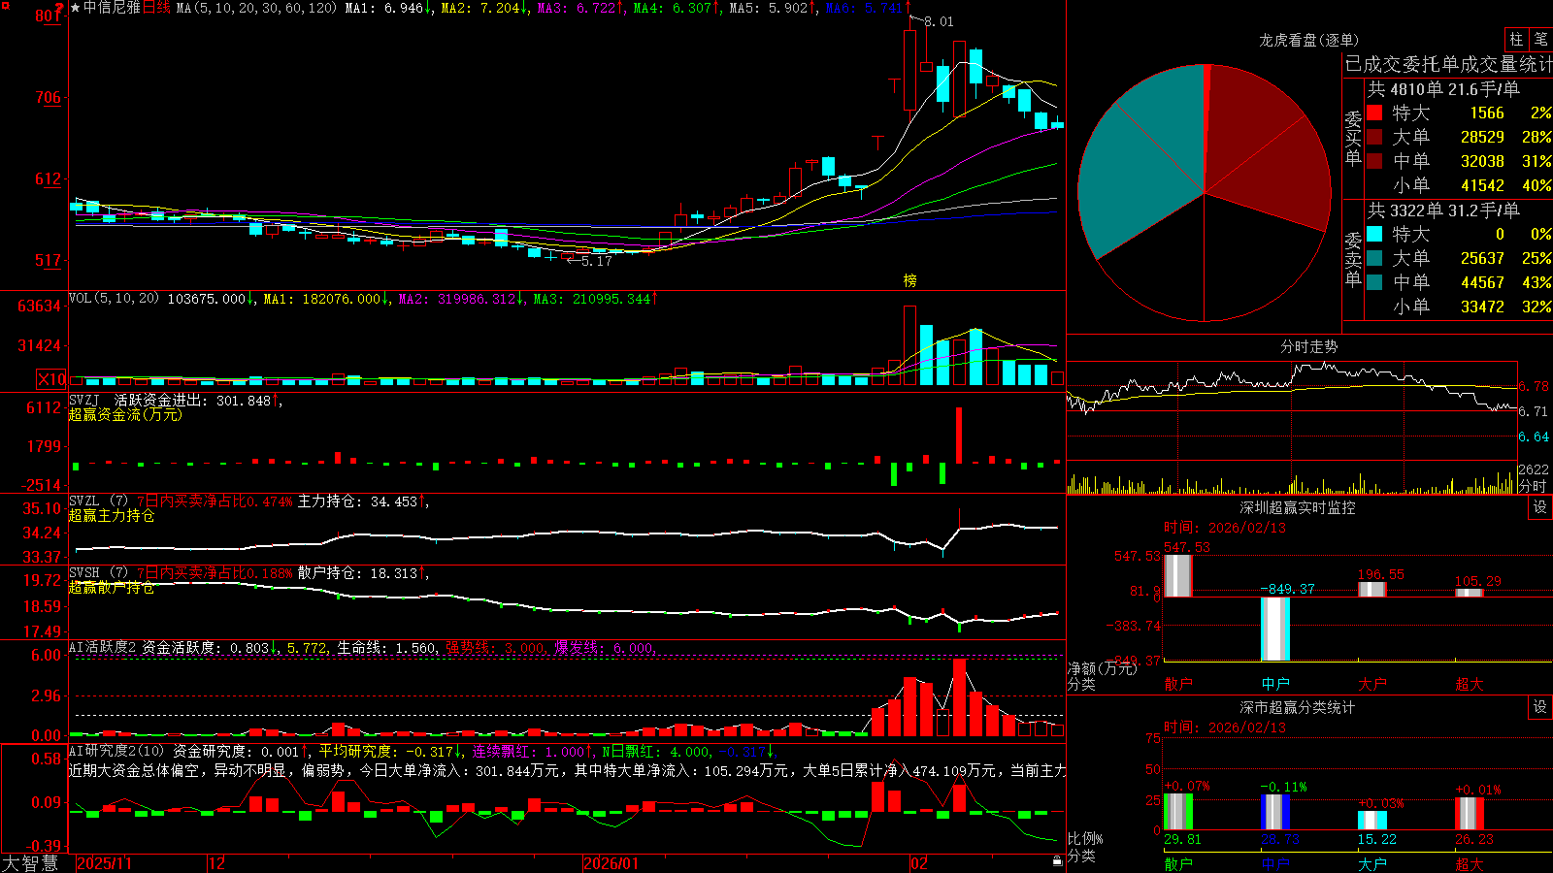Click 中户 category label in 实时监控 panel
Image resolution: width=1553 pixels, height=873 pixels.
pyautogui.click(x=1275, y=684)
